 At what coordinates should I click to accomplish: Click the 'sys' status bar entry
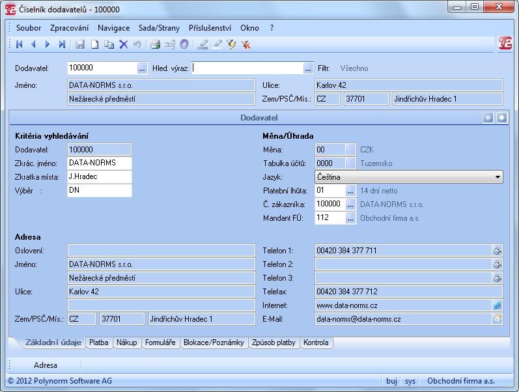(x=410, y=381)
